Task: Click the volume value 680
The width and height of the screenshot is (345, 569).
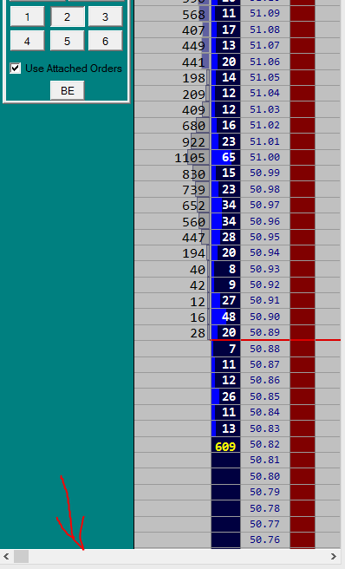Action: pos(193,126)
